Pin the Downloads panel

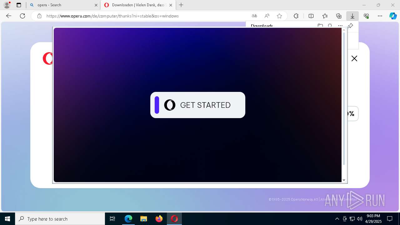click(351, 26)
